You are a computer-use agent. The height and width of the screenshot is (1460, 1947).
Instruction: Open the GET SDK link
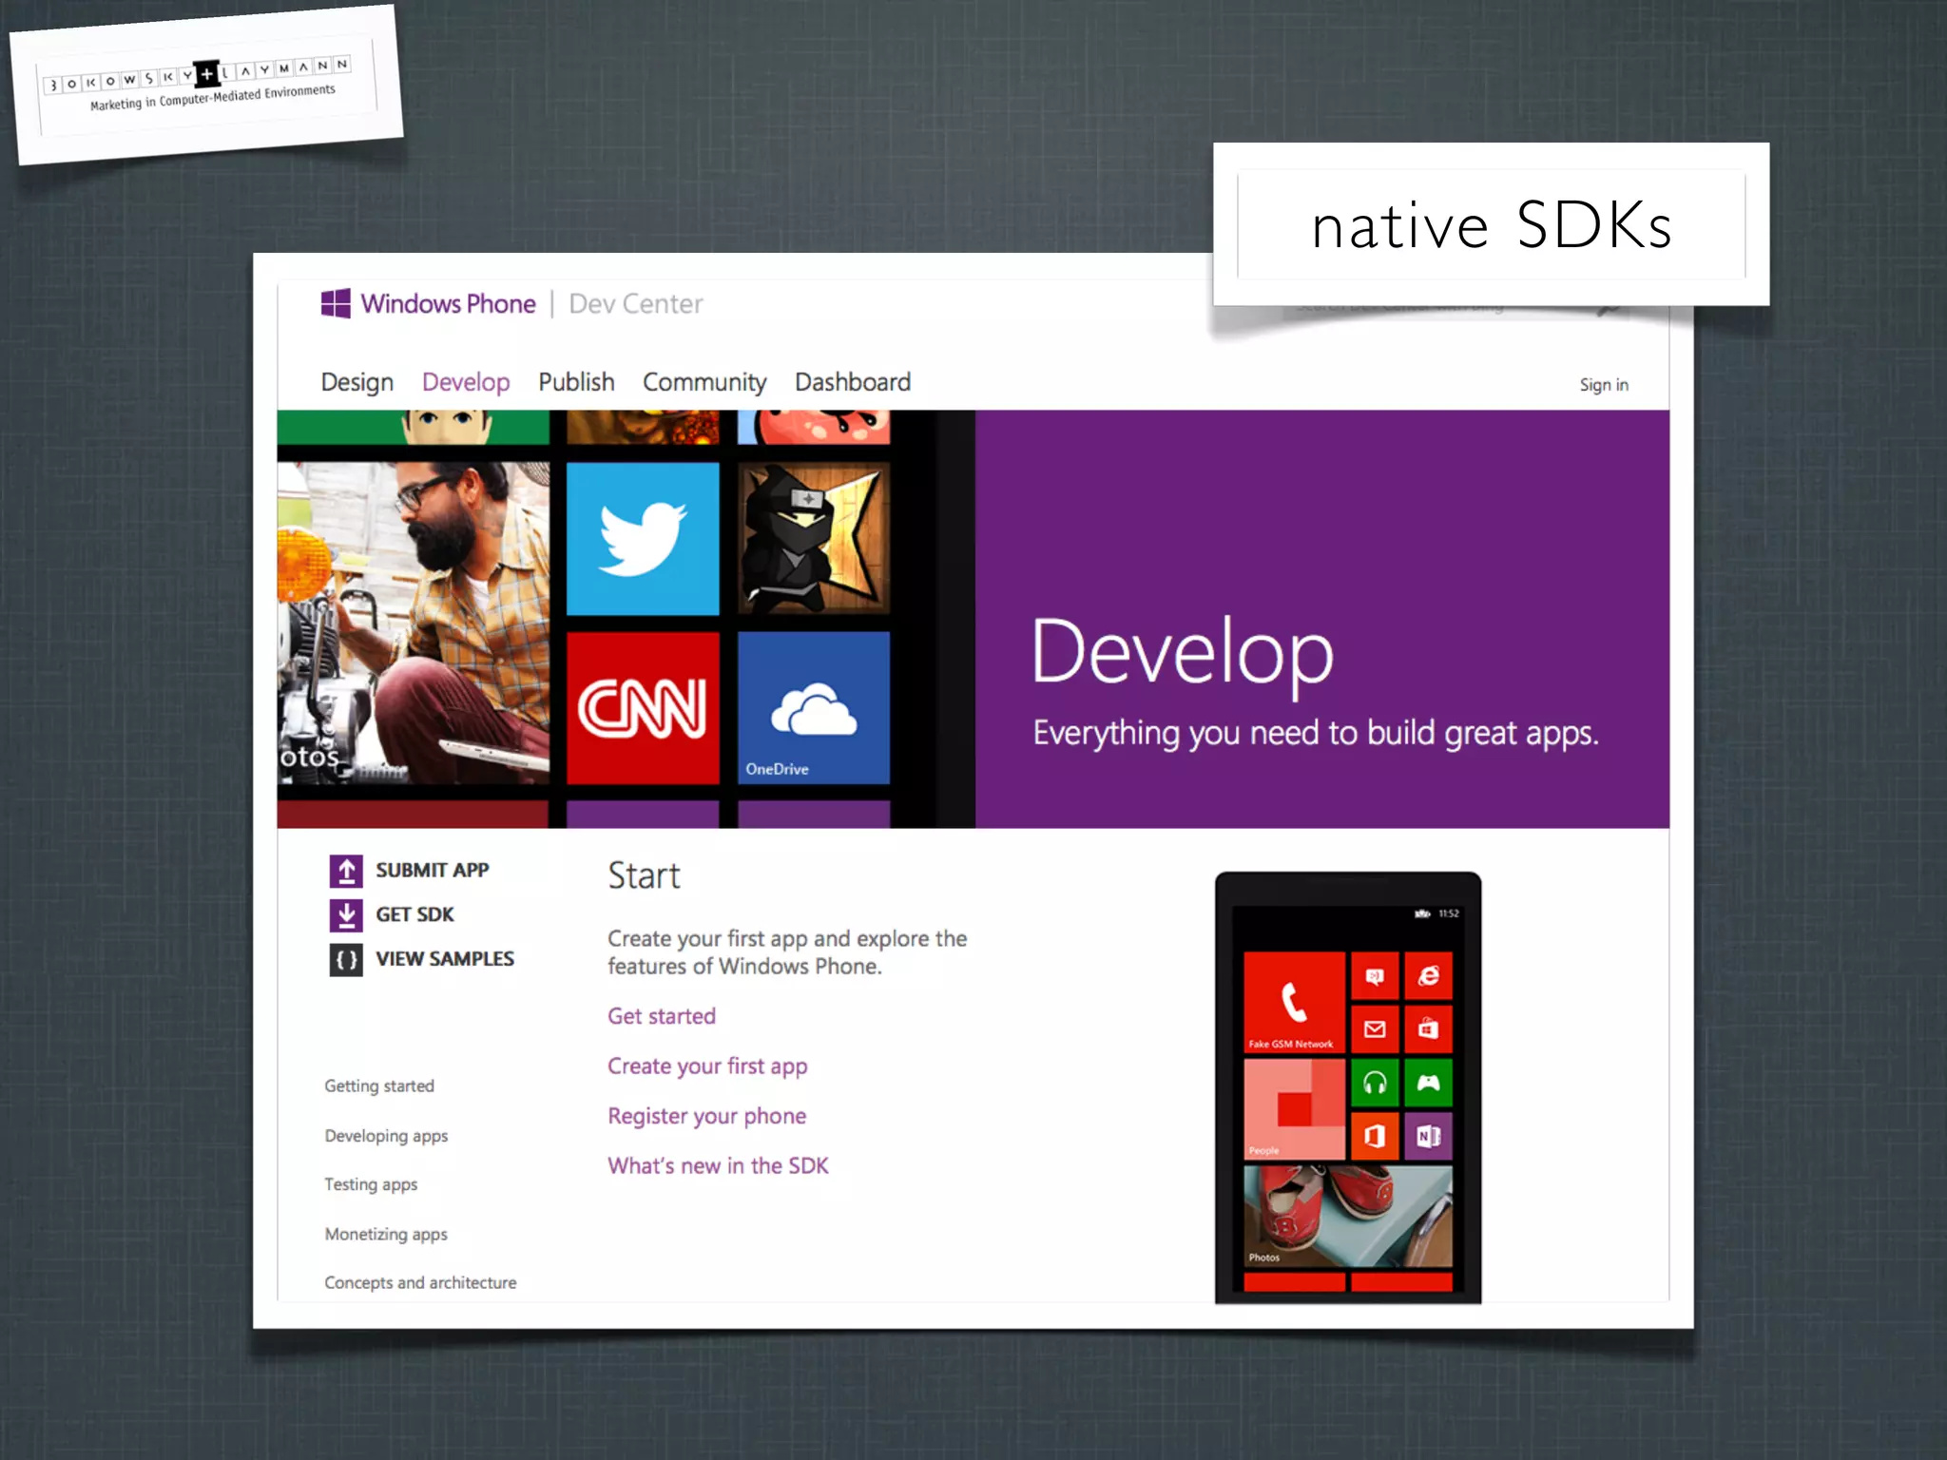point(414,914)
